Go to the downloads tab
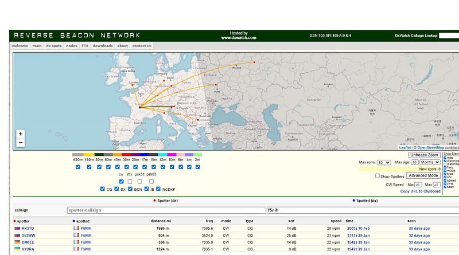Image resolution: width=459 pixels, height=255 pixels. click(x=103, y=46)
